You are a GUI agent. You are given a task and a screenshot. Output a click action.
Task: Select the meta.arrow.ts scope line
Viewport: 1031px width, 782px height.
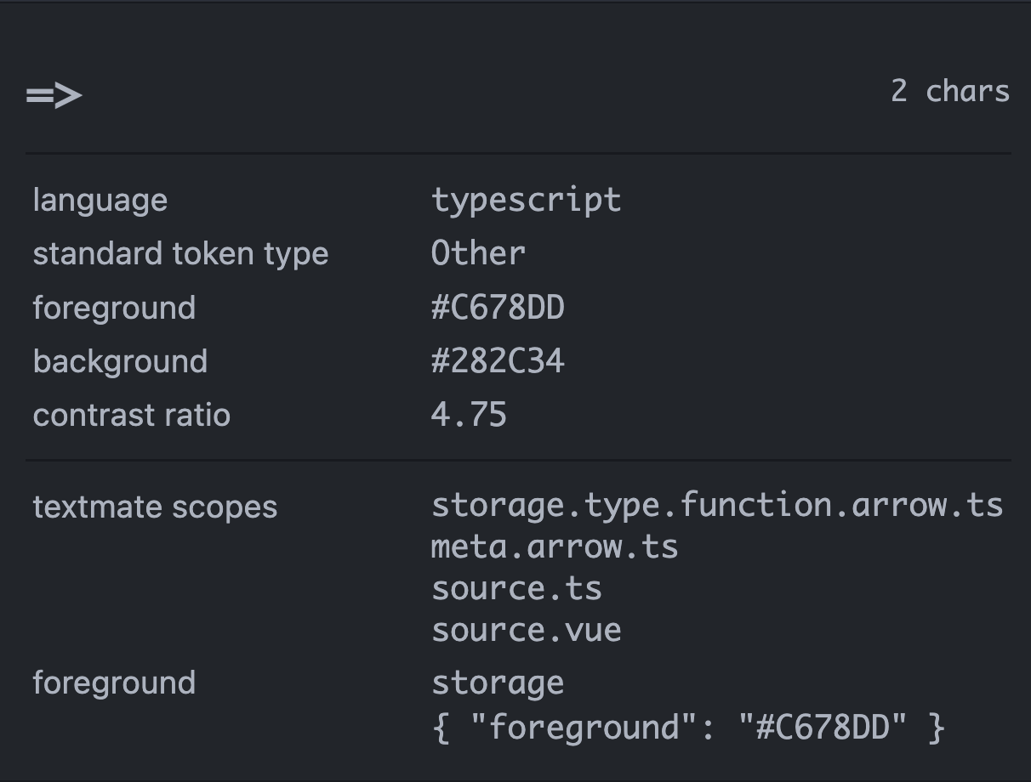(x=555, y=547)
